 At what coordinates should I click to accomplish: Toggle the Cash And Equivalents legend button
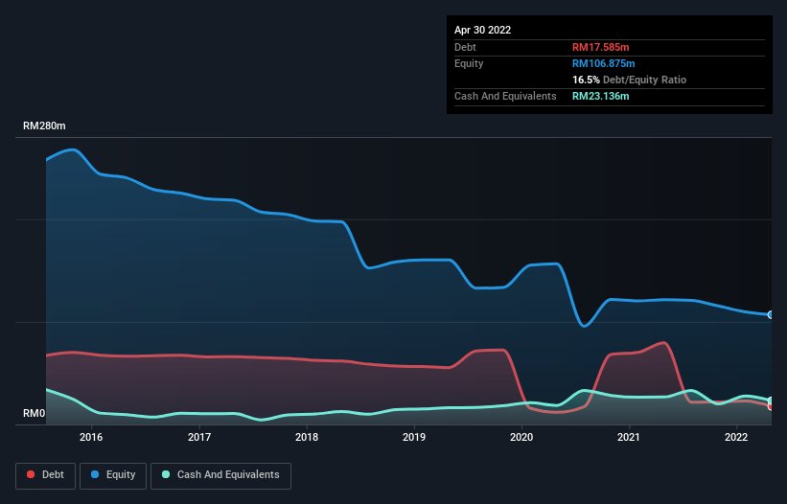pos(220,475)
